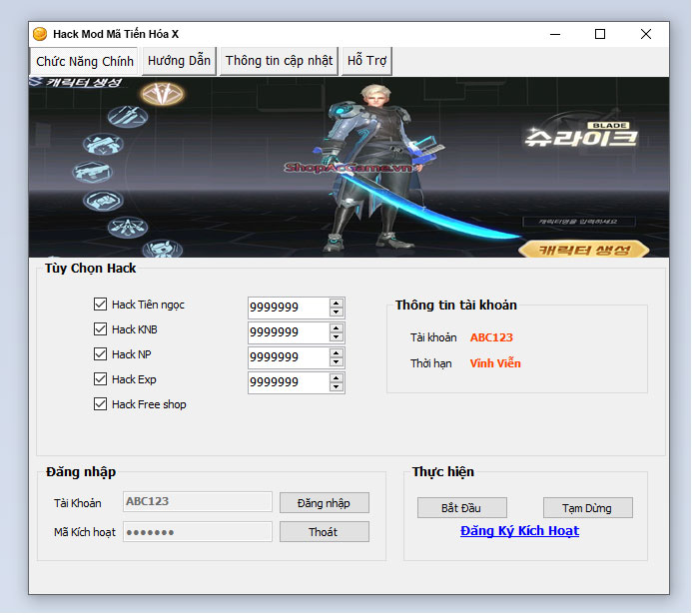Open the Chức Năng Chính tab

click(x=84, y=61)
